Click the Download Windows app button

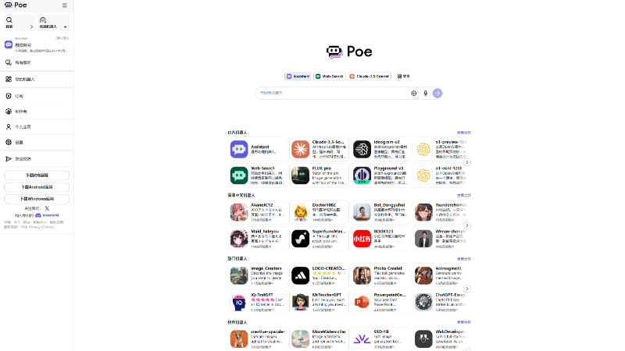(37, 199)
